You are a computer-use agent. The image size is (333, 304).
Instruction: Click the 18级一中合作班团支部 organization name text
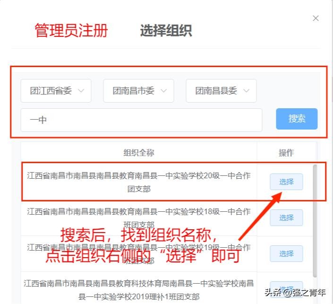[x=139, y=218]
